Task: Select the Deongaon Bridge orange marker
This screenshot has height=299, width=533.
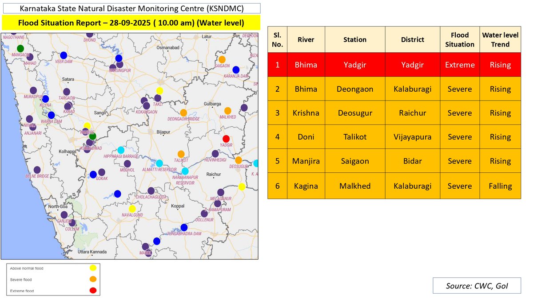Action: (183, 112)
